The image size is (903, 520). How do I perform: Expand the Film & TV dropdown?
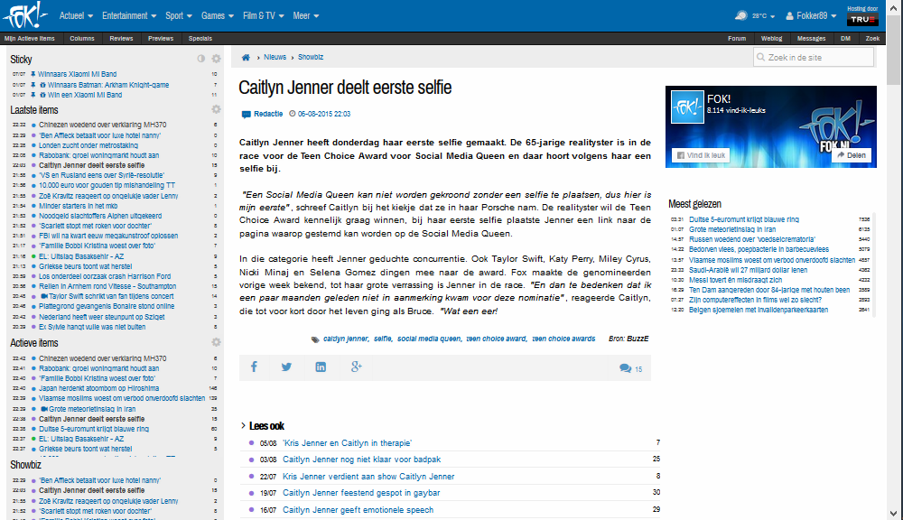coord(263,15)
